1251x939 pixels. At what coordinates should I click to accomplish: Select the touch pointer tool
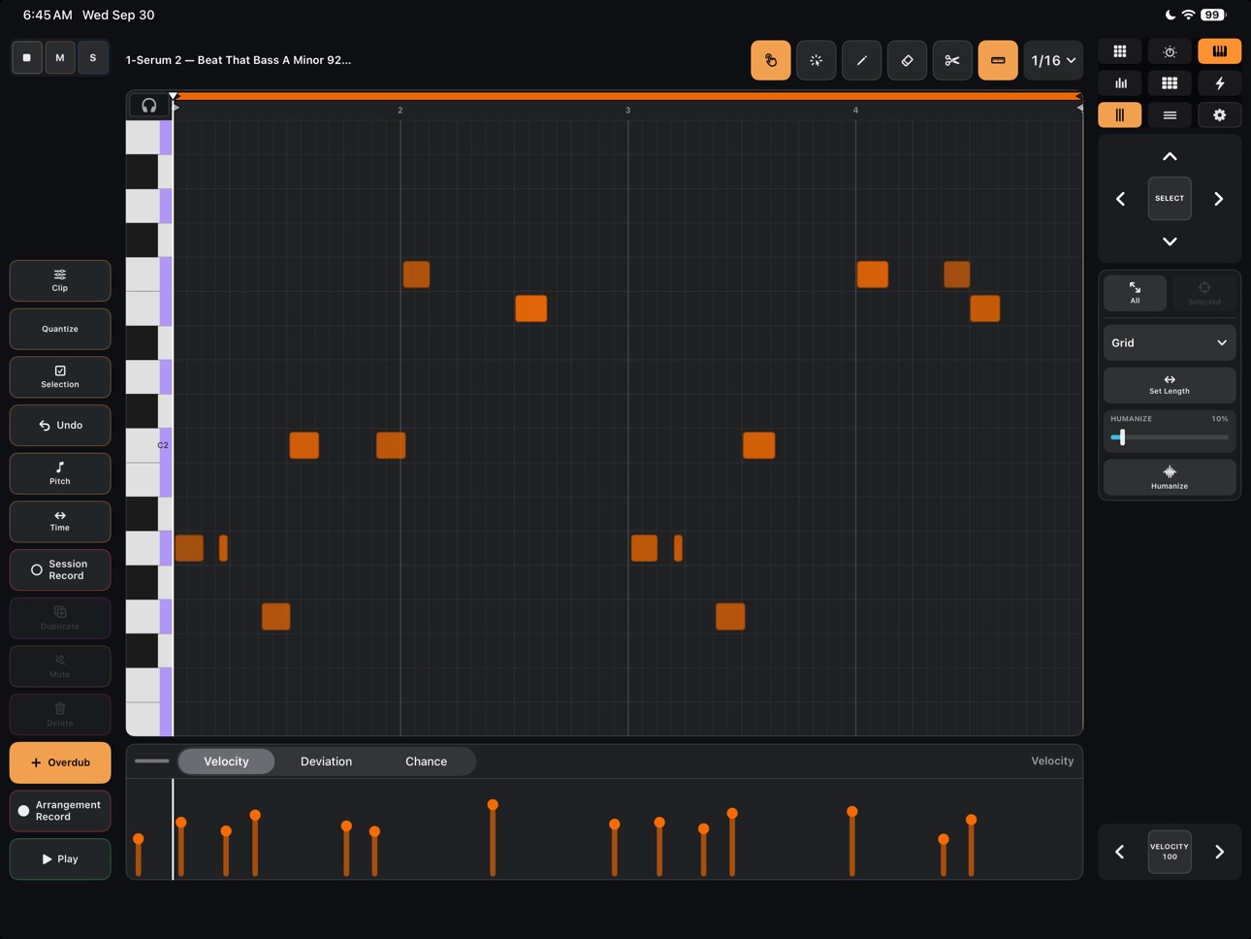770,60
